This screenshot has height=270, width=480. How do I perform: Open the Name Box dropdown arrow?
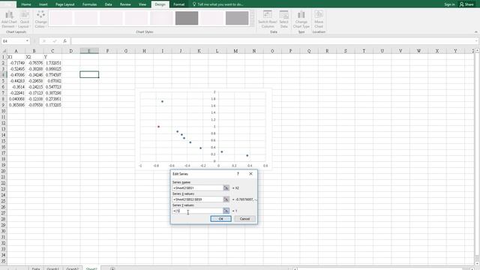(x=27, y=41)
